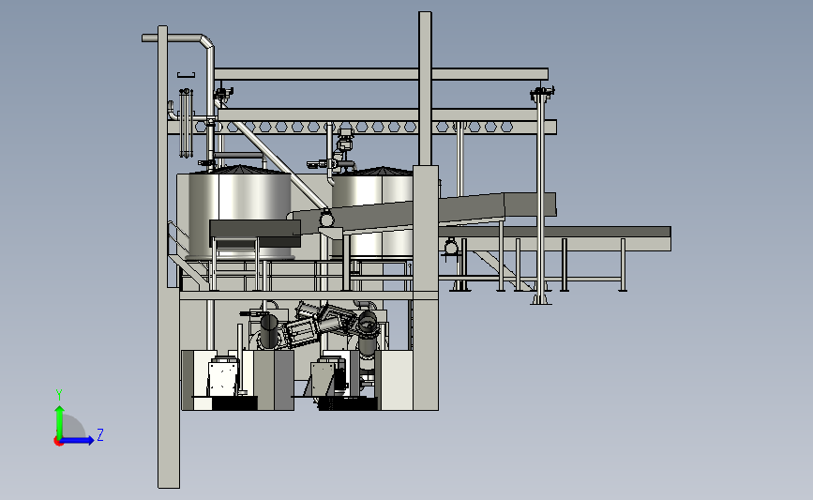The image size is (813, 500).
Task: Select the top horizontal roof beam
Action: [x=381, y=74]
